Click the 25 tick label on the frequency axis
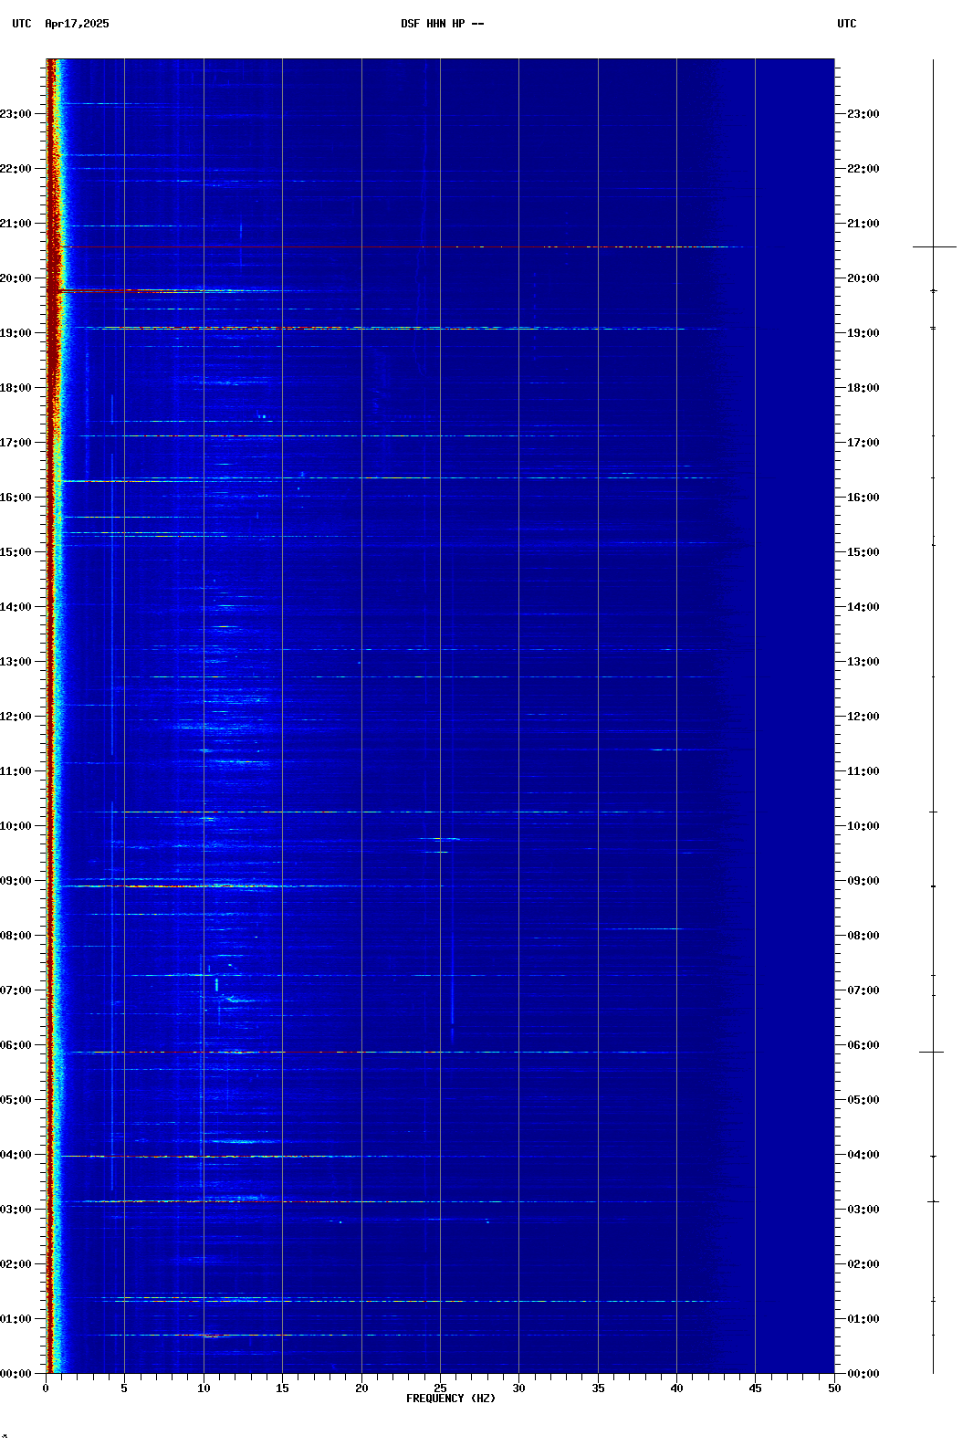The image size is (973, 1446). pyautogui.click(x=440, y=1388)
